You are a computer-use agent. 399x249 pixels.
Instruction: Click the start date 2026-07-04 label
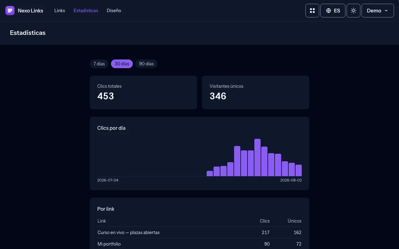(108, 180)
